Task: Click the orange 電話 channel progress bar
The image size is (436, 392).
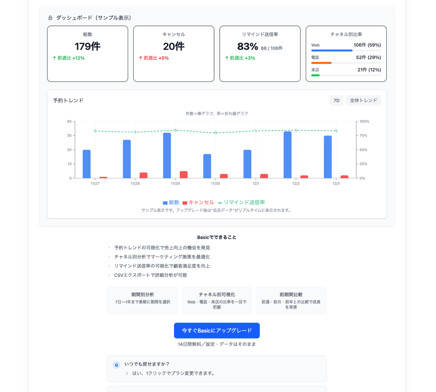Action: click(321, 63)
